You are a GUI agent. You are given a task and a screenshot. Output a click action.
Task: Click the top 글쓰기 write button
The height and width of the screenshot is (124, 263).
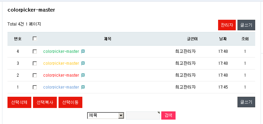246,25
